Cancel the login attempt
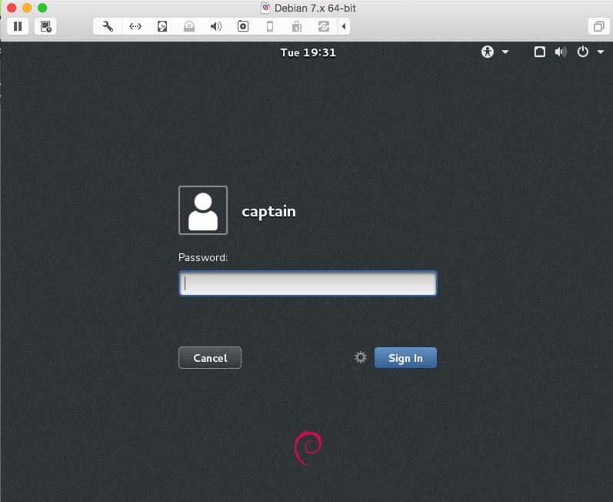 tap(210, 357)
